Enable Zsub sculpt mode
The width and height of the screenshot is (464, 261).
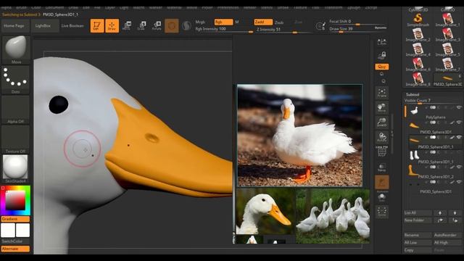(x=279, y=22)
